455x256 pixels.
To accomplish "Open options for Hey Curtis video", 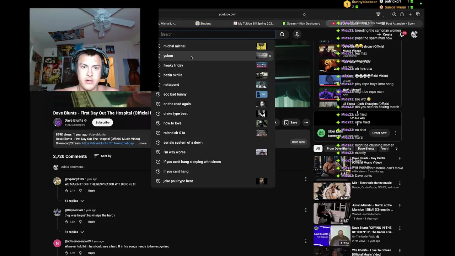I will click(400, 159).
